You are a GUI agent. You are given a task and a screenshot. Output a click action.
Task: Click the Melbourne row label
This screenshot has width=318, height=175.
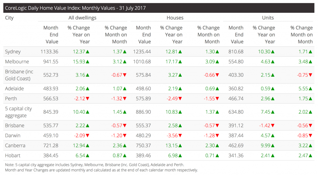click(x=17, y=62)
